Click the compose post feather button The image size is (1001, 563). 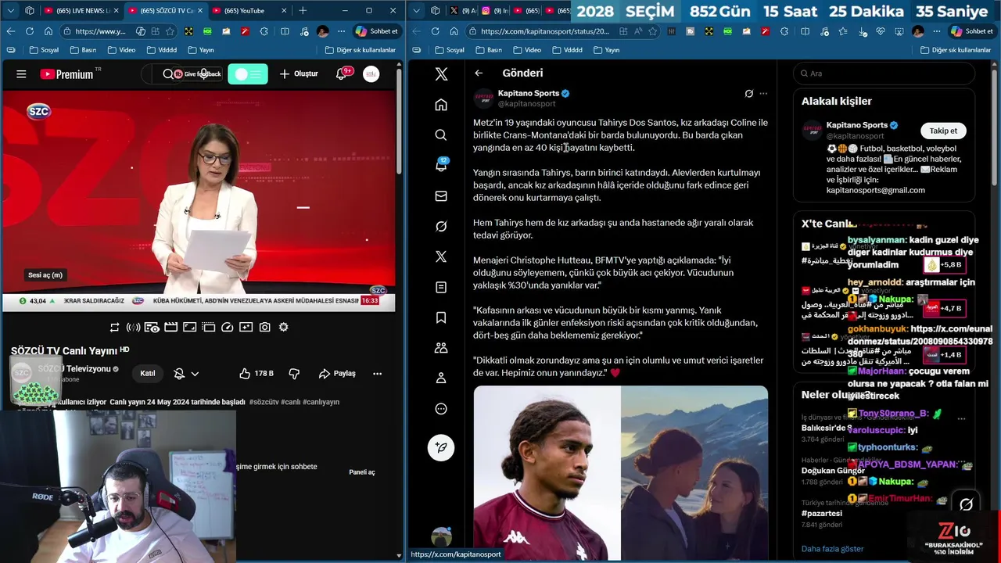click(441, 447)
